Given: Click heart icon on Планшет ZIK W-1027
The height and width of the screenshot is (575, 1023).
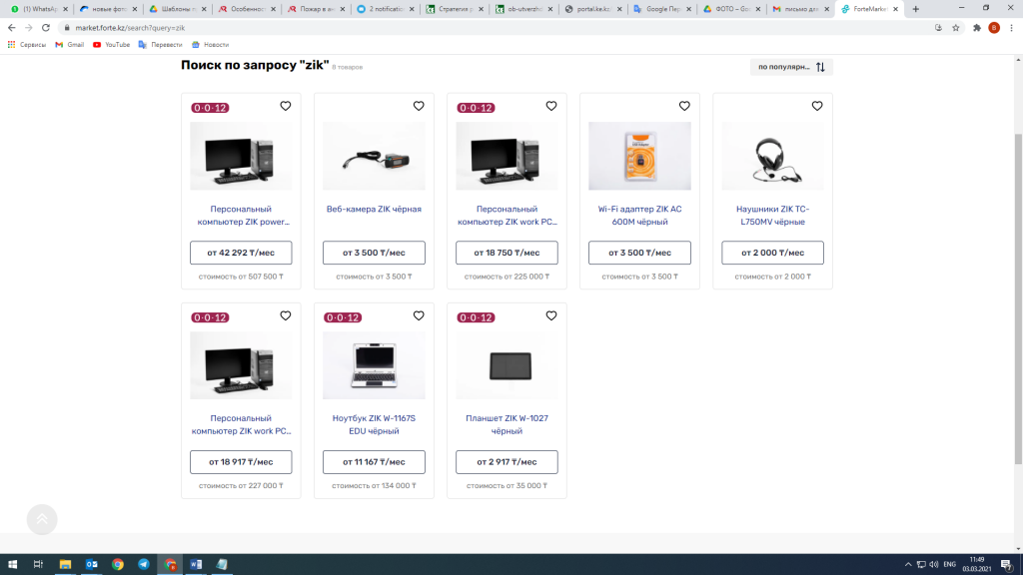Looking at the screenshot, I should click(551, 315).
